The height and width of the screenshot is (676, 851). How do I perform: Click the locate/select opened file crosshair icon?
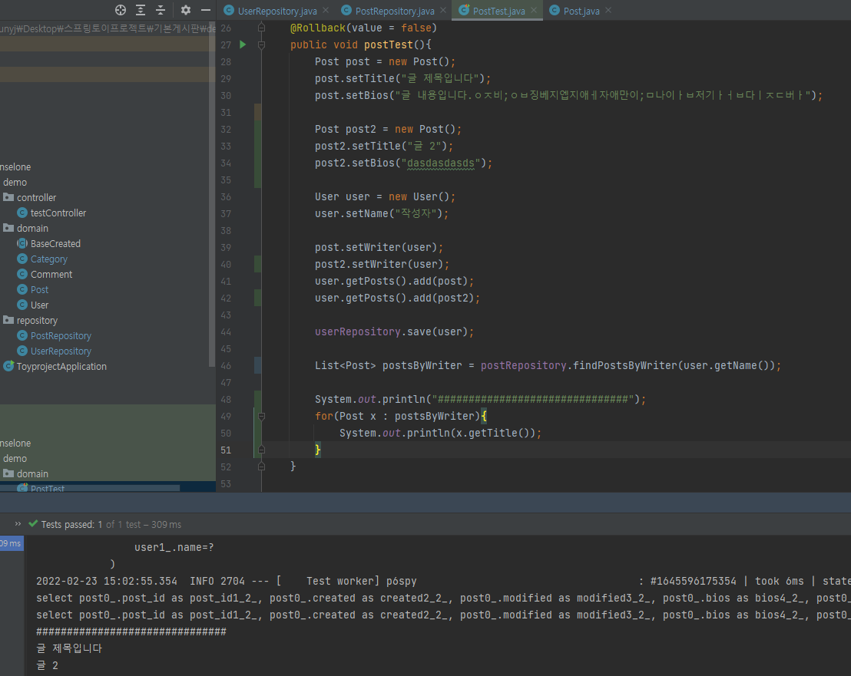click(x=121, y=10)
